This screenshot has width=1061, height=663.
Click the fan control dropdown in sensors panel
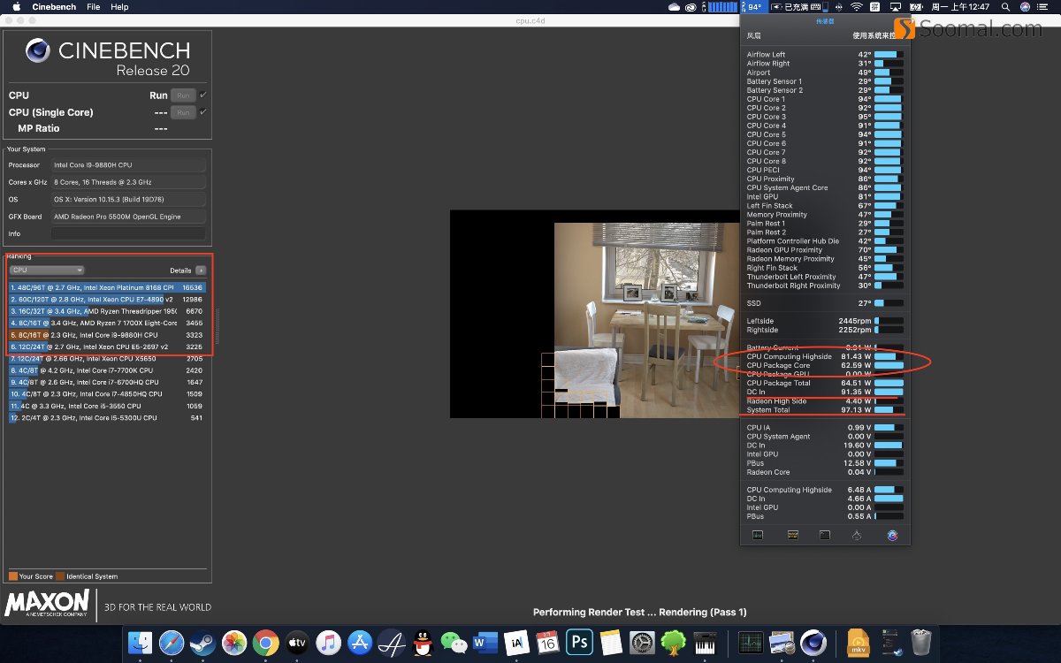click(873, 36)
